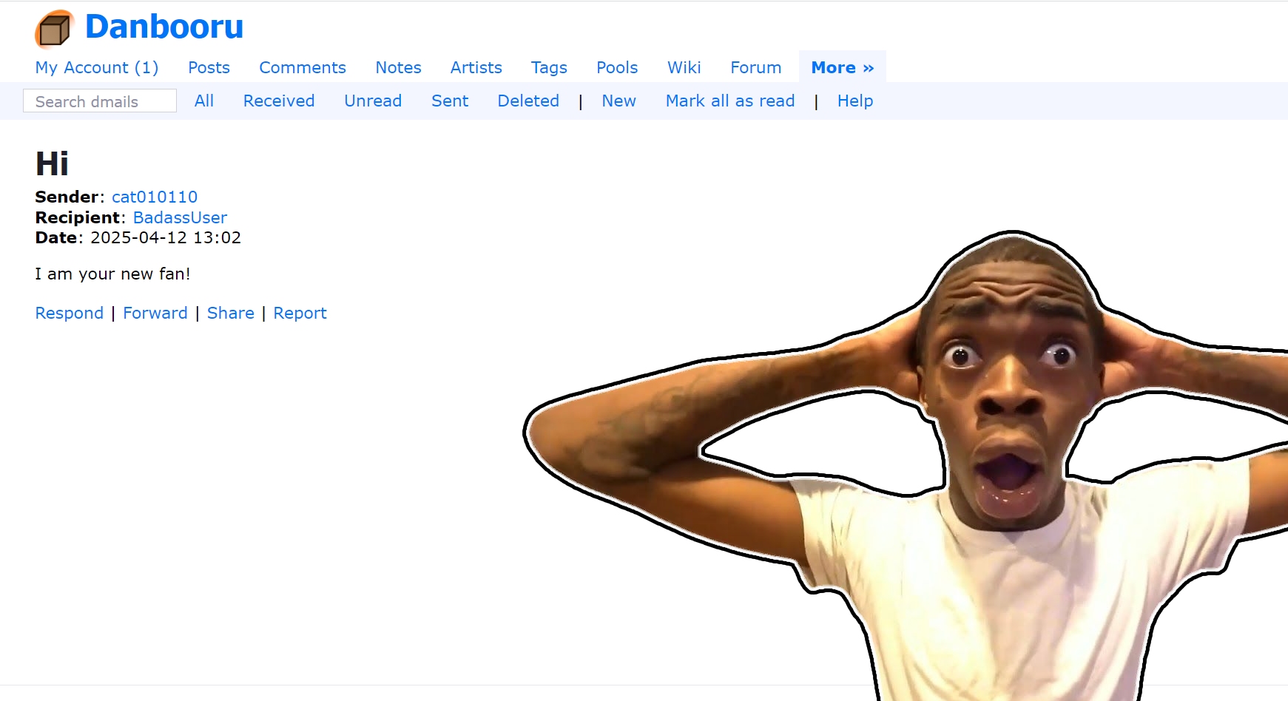Forward this dmail
This screenshot has width=1288, height=701.
(155, 313)
